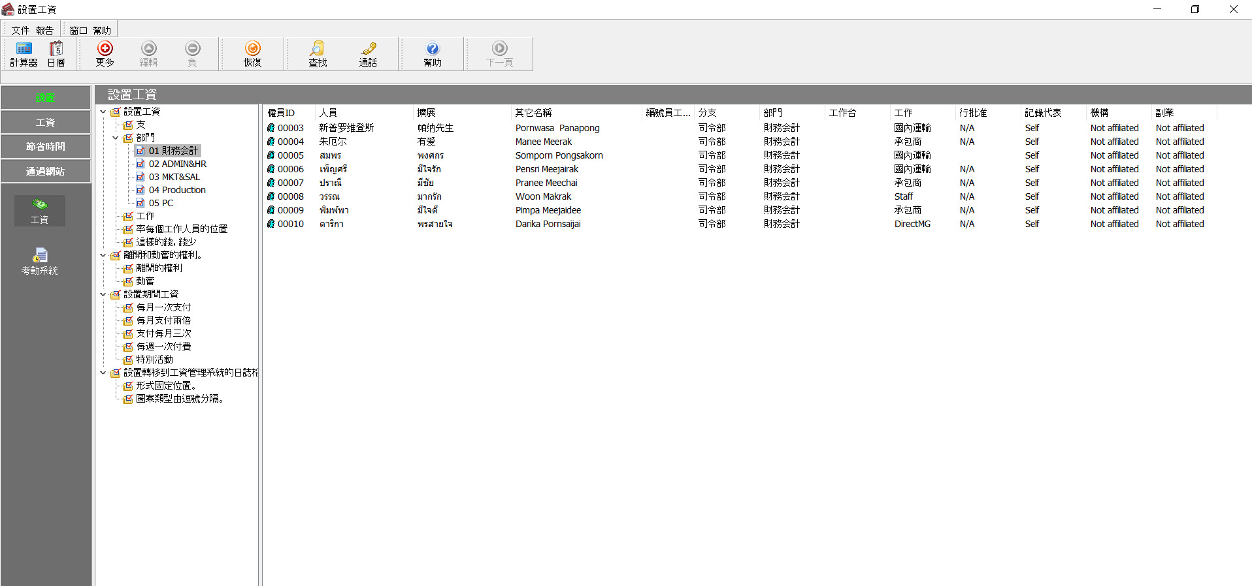This screenshot has height=586, width=1252.
Task: Select 03 MKT&SAL department in tree
Action: tap(174, 177)
